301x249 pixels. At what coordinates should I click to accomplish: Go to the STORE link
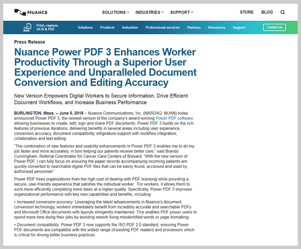tap(247, 12)
